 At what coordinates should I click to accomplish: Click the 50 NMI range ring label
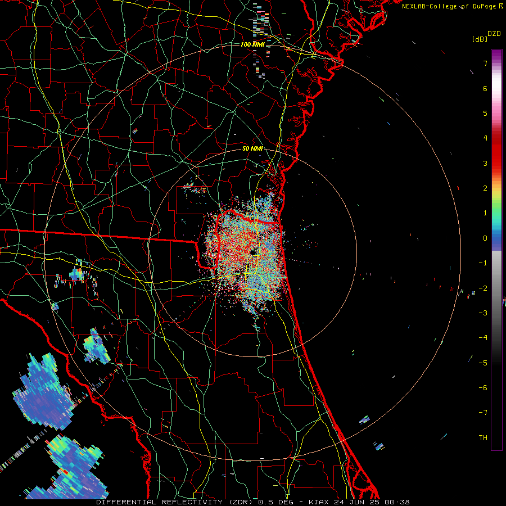[252, 149]
